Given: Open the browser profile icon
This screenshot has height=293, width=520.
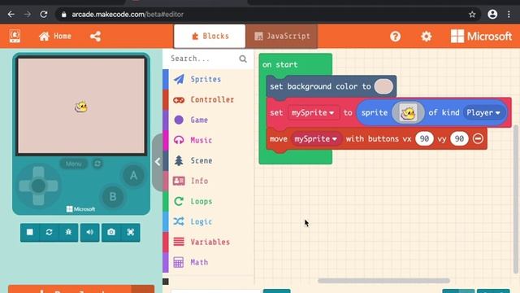Looking at the screenshot, I should click(x=492, y=15).
